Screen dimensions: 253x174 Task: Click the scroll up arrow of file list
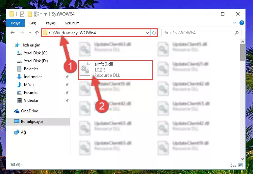click(x=242, y=42)
